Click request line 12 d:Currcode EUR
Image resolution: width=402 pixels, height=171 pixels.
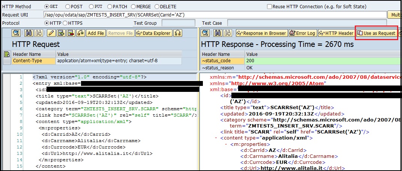84,147
